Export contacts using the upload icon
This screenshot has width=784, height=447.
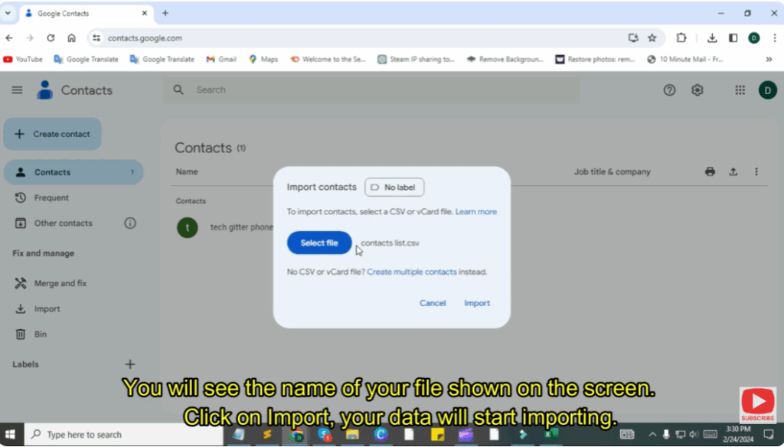coord(733,171)
